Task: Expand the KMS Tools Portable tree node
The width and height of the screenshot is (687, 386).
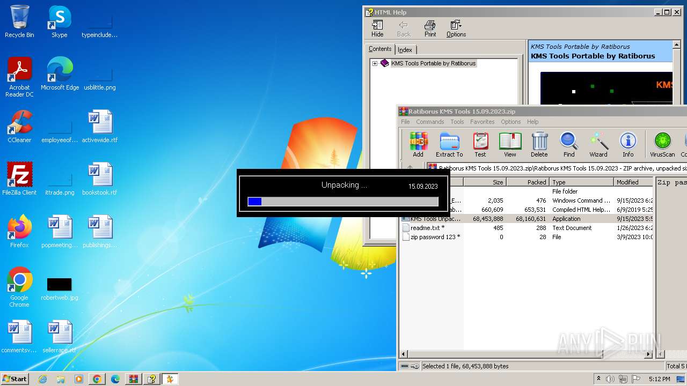Action: pos(375,63)
